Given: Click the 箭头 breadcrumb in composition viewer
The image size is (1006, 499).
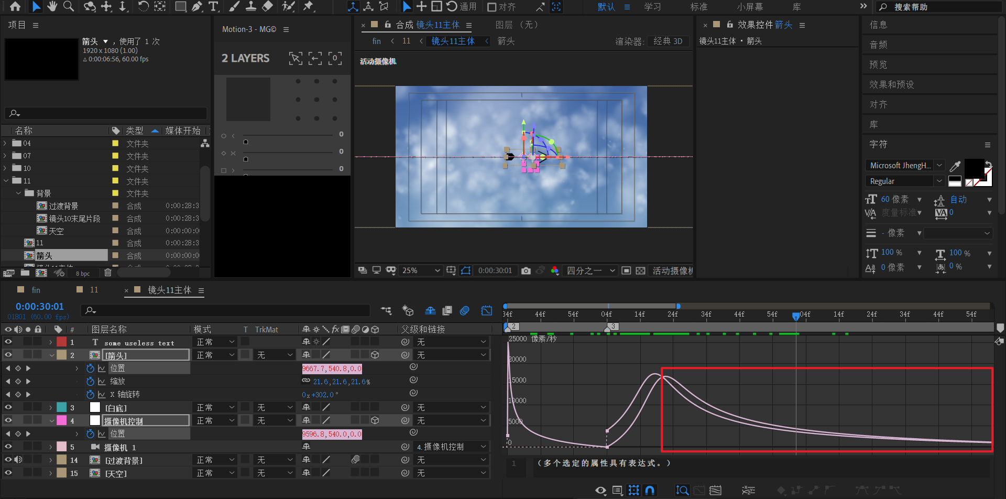Looking at the screenshot, I should click(x=506, y=41).
